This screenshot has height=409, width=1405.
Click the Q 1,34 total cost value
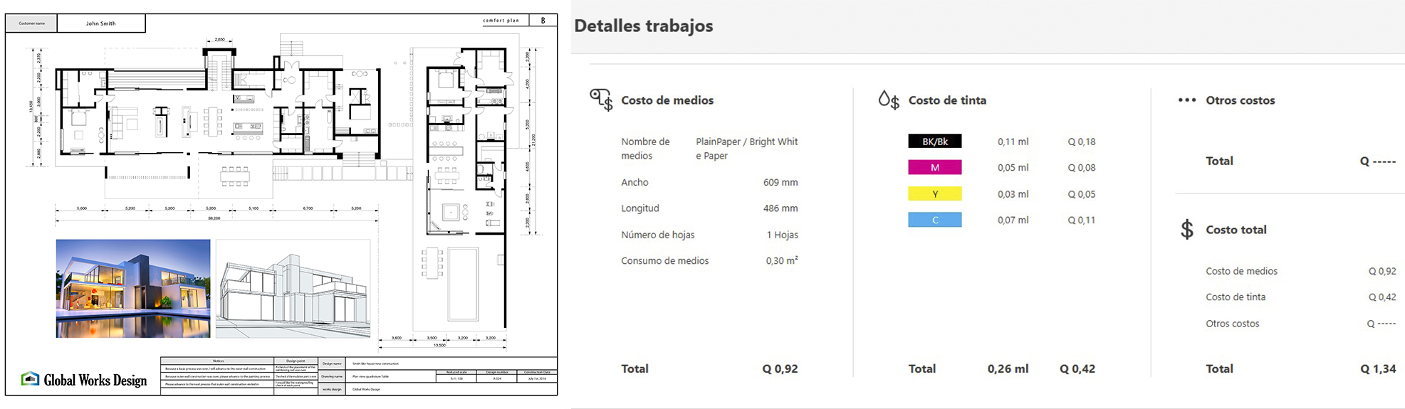[x=1377, y=368]
